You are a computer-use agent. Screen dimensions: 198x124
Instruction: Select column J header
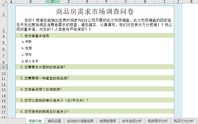178,2
